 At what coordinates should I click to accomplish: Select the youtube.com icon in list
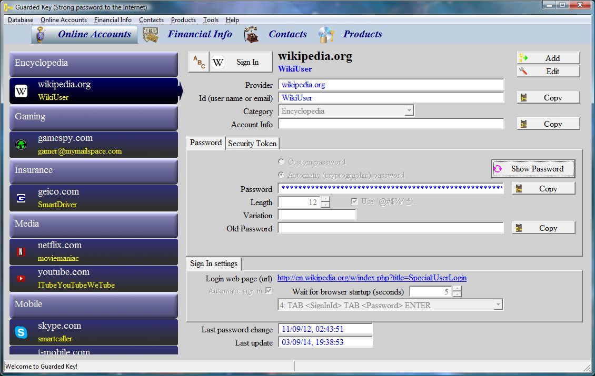point(21,279)
